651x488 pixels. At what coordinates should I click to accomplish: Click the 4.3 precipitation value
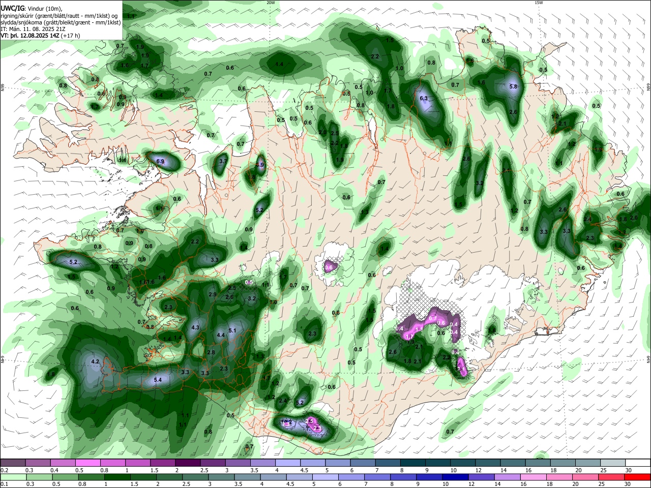pos(195,328)
